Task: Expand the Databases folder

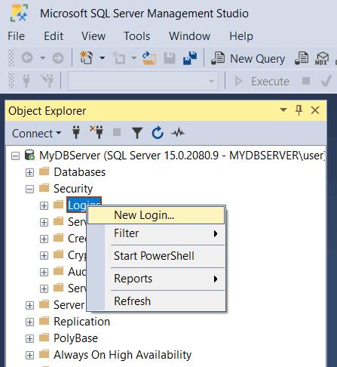Action: (x=29, y=173)
